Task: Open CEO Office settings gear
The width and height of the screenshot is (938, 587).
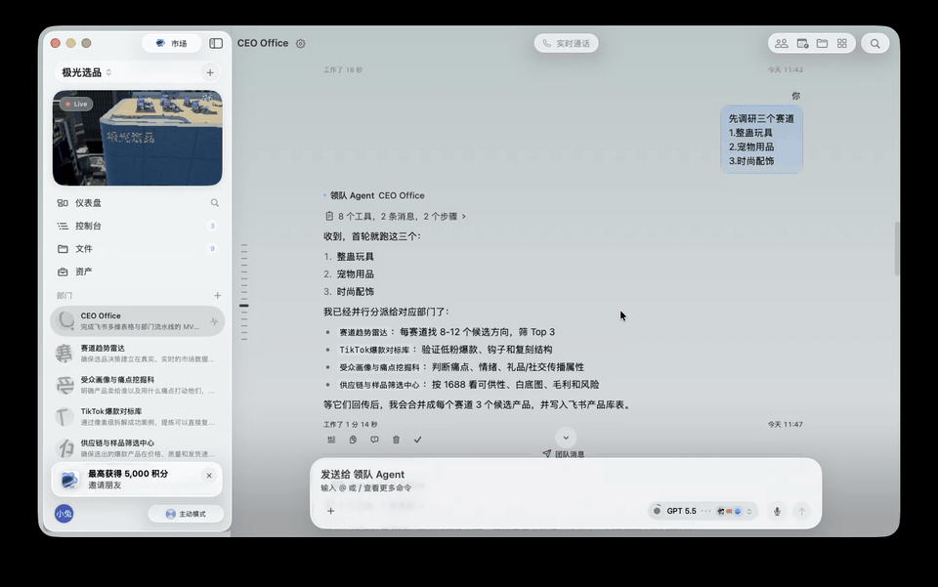Action: pyautogui.click(x=300, y=44)
